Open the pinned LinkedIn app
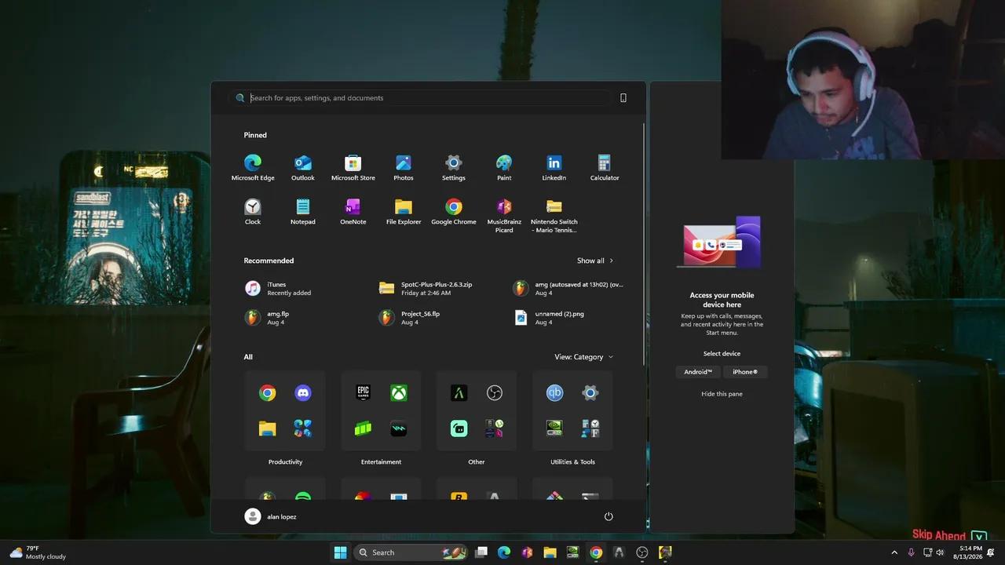The height and width of the screenshot is (565, 1005). pyautogui.click(x=554, y=168)
